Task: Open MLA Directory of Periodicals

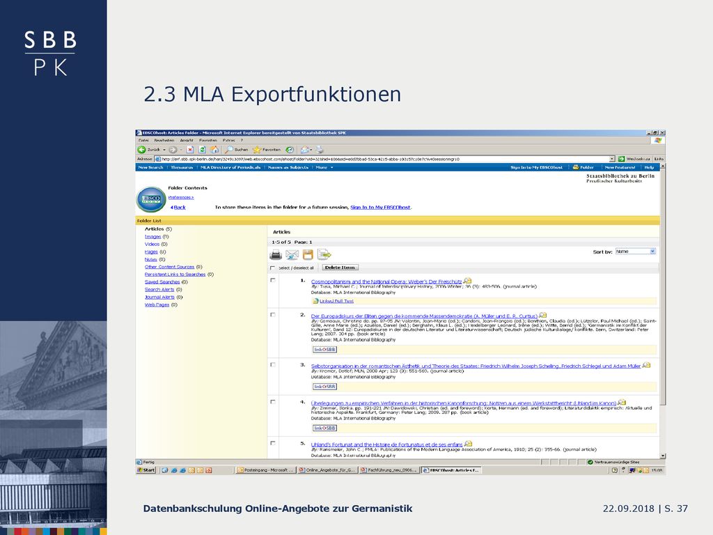Action: tap(230, 167)
